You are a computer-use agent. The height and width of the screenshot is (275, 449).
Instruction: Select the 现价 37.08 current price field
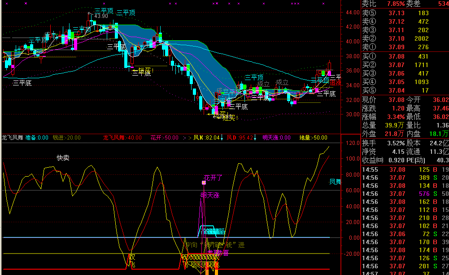383,100
